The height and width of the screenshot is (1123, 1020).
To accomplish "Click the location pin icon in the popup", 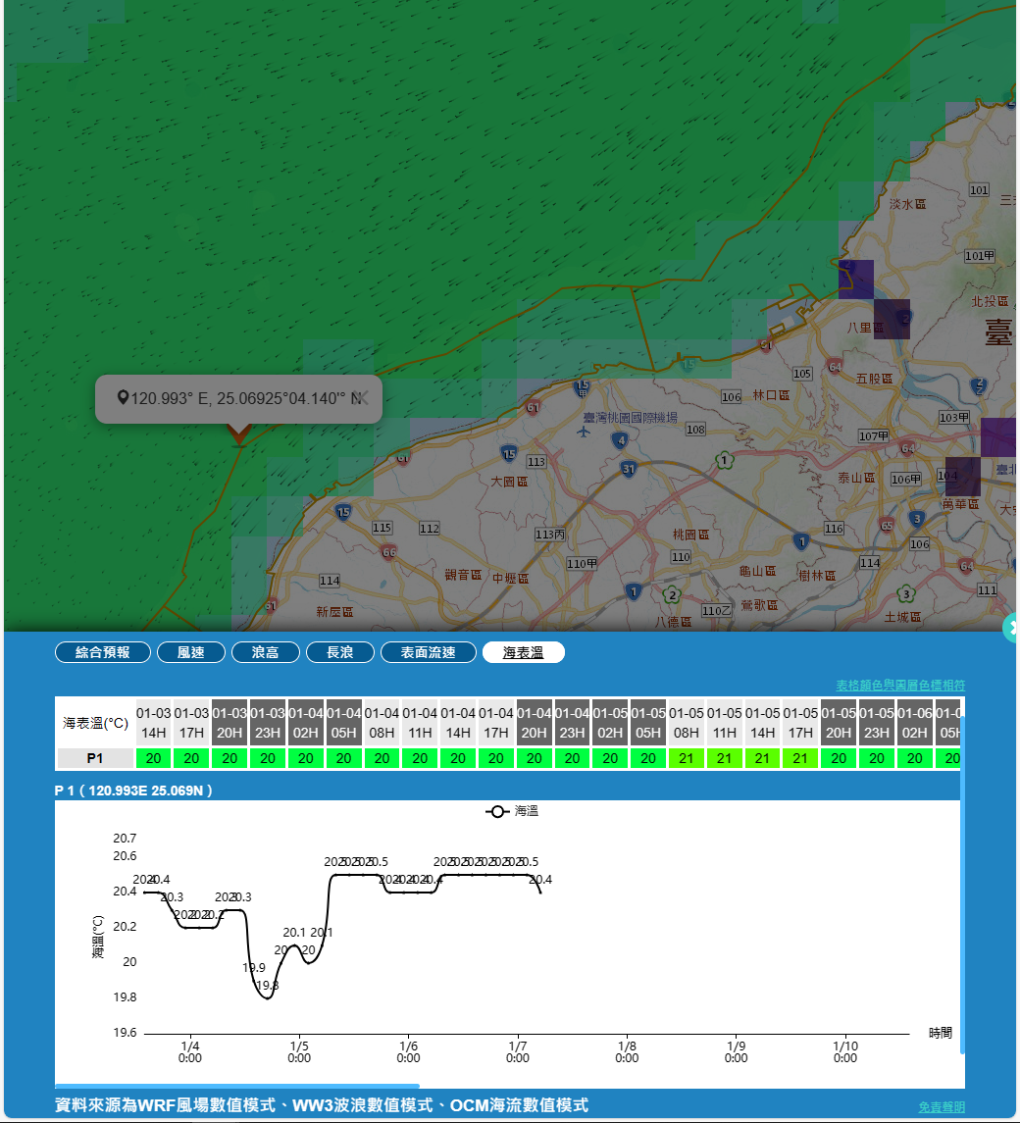I will tap(123, 397).
